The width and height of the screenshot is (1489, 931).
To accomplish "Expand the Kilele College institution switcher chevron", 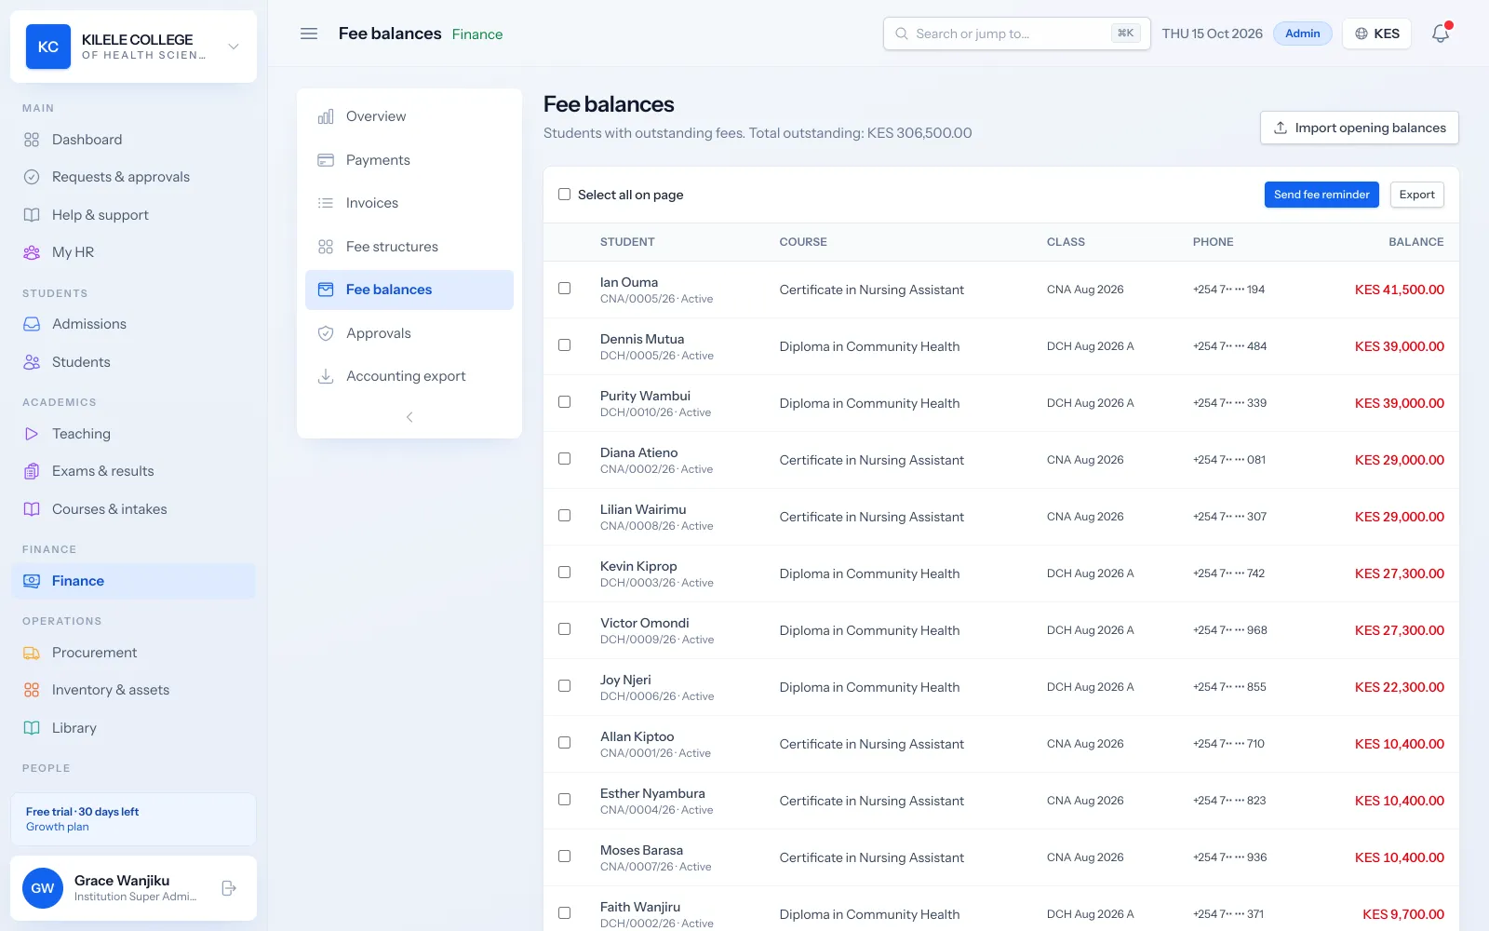I will click(x=234, y=47).
